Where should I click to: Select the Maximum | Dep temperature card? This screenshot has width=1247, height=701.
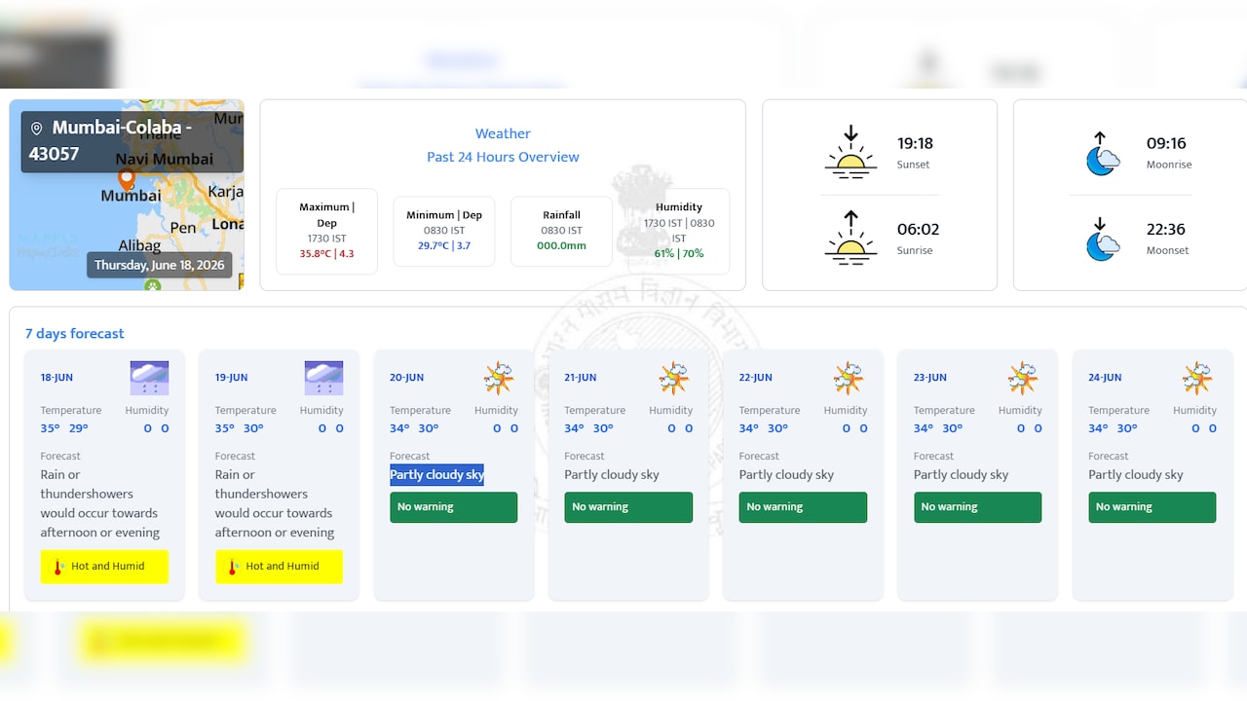point(327,232)
